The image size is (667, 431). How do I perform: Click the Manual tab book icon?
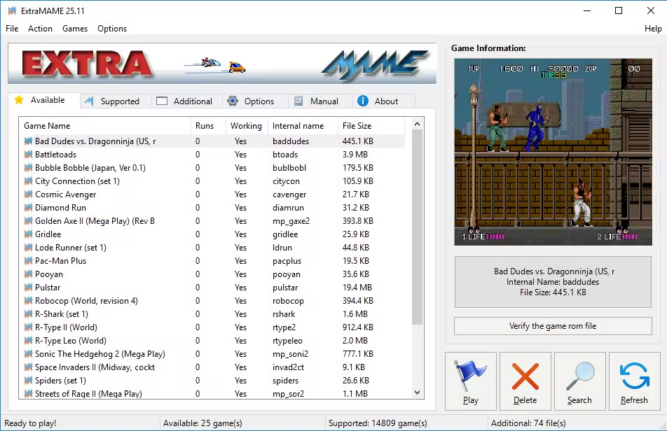click(x=299, y=101)
